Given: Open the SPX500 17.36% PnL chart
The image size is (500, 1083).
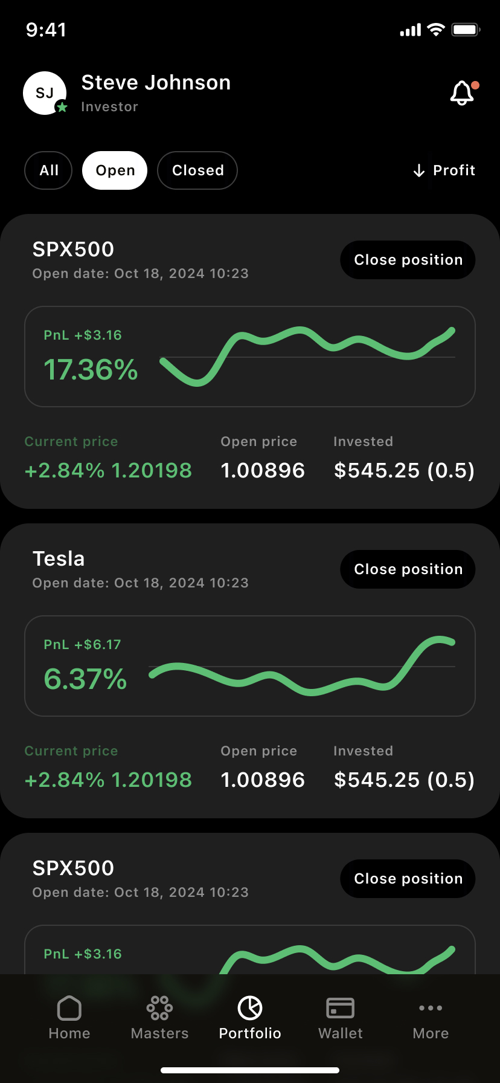Looking at the screenshot, I should (x=250, y=357).
